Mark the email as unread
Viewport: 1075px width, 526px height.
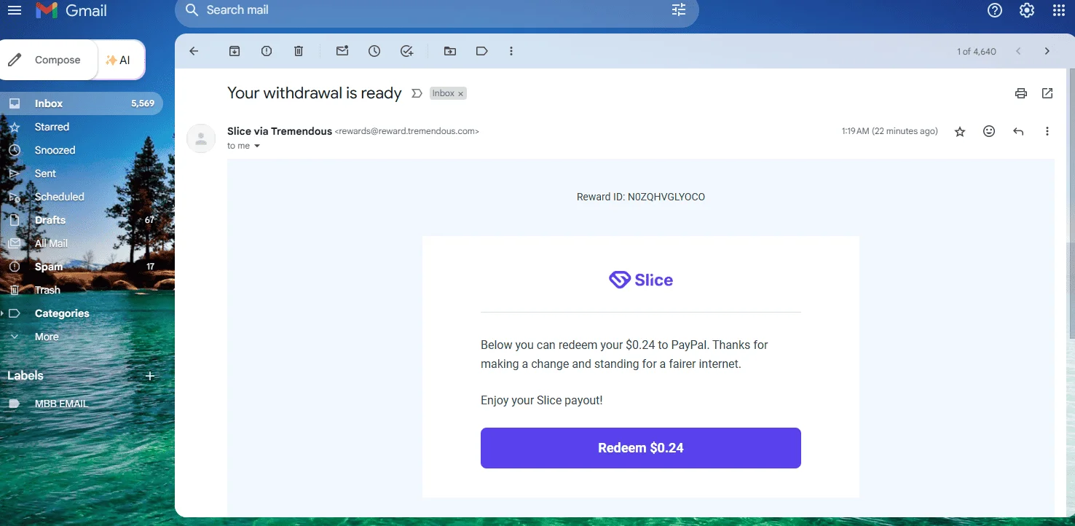point(342,51)
